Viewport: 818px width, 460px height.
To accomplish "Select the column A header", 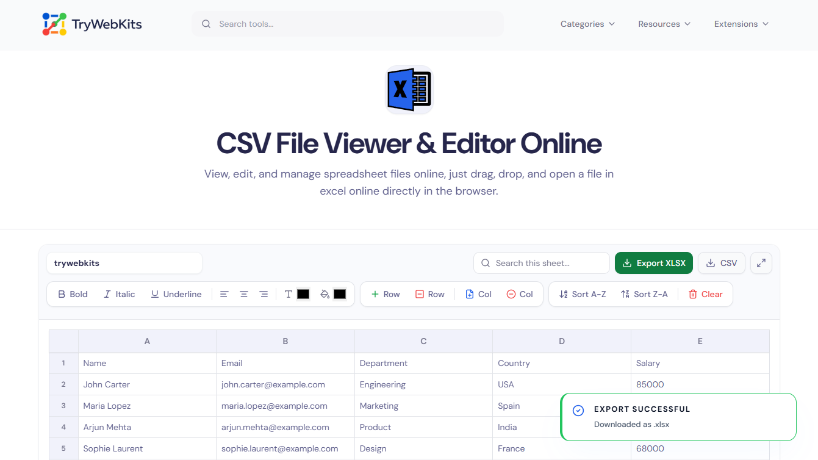I will tap(147, 341).
